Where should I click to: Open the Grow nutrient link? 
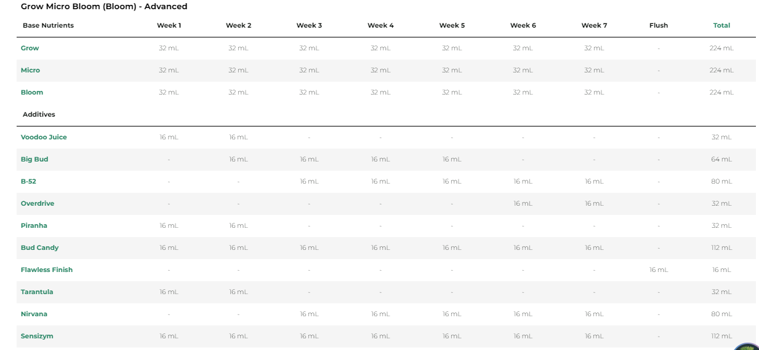pos(30,48)
